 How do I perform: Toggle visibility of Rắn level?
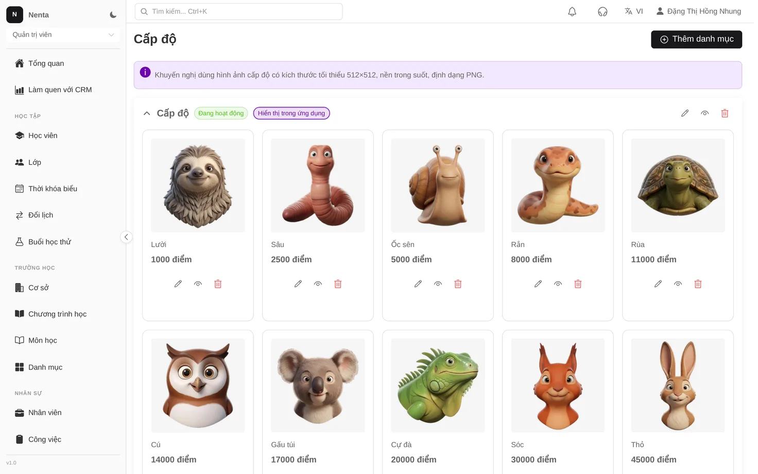(558, 284)
